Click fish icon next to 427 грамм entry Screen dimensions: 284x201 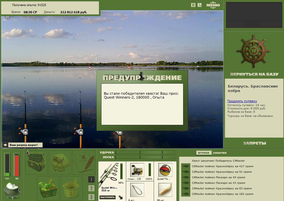point(185,166)
